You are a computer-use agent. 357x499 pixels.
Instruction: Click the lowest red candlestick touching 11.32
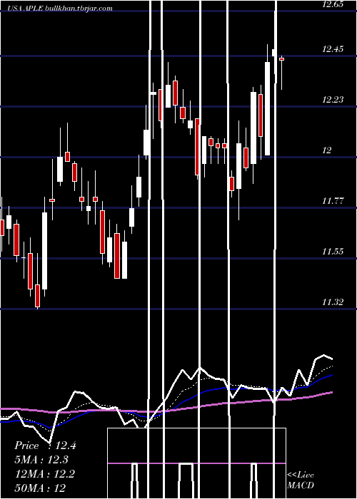click(38, 296)
